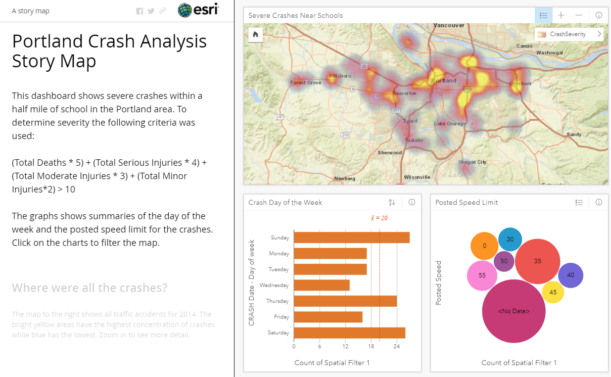Toggle legend for Posted Speed Limit chart

(x=579, y=202)
